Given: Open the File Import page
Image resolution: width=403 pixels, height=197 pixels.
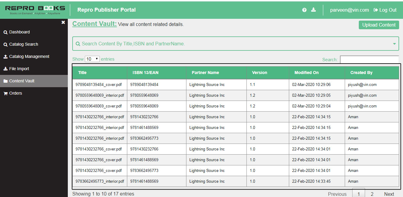Looking at the screenshot, I should coord(19,69).
